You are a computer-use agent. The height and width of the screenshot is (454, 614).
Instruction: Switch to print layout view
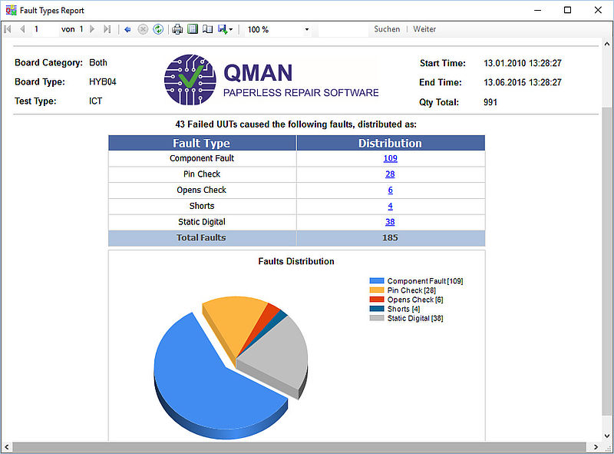[193, 29]
